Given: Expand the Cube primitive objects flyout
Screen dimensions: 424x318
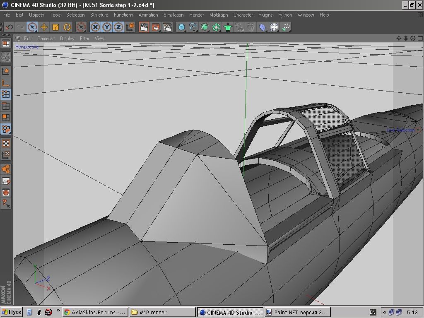Looking at the screenshot, I should [181, 27].
